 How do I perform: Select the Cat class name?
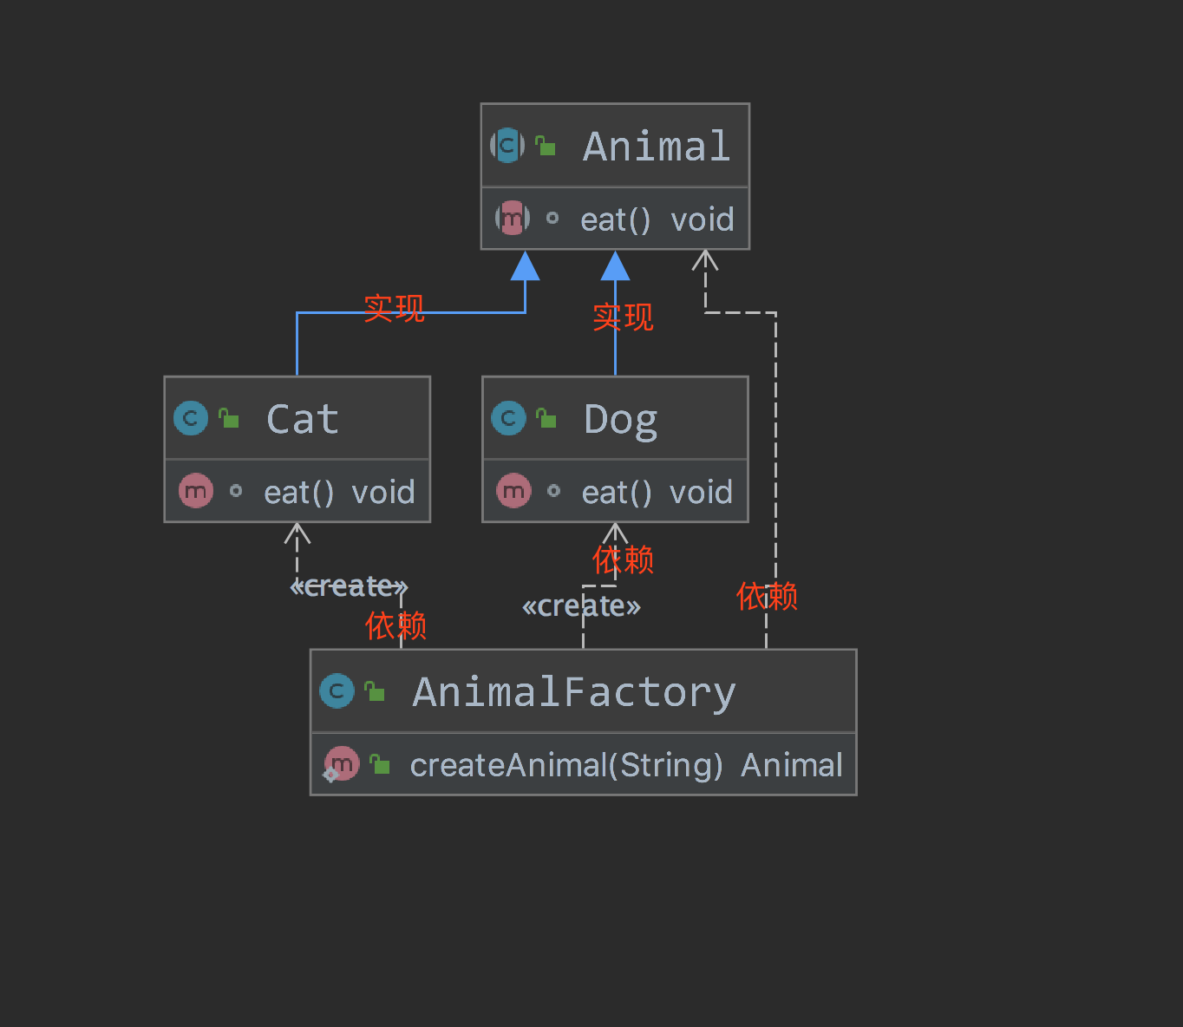coord(302,419)
